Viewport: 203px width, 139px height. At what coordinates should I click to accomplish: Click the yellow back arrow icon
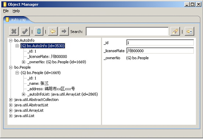click(53, 31)
